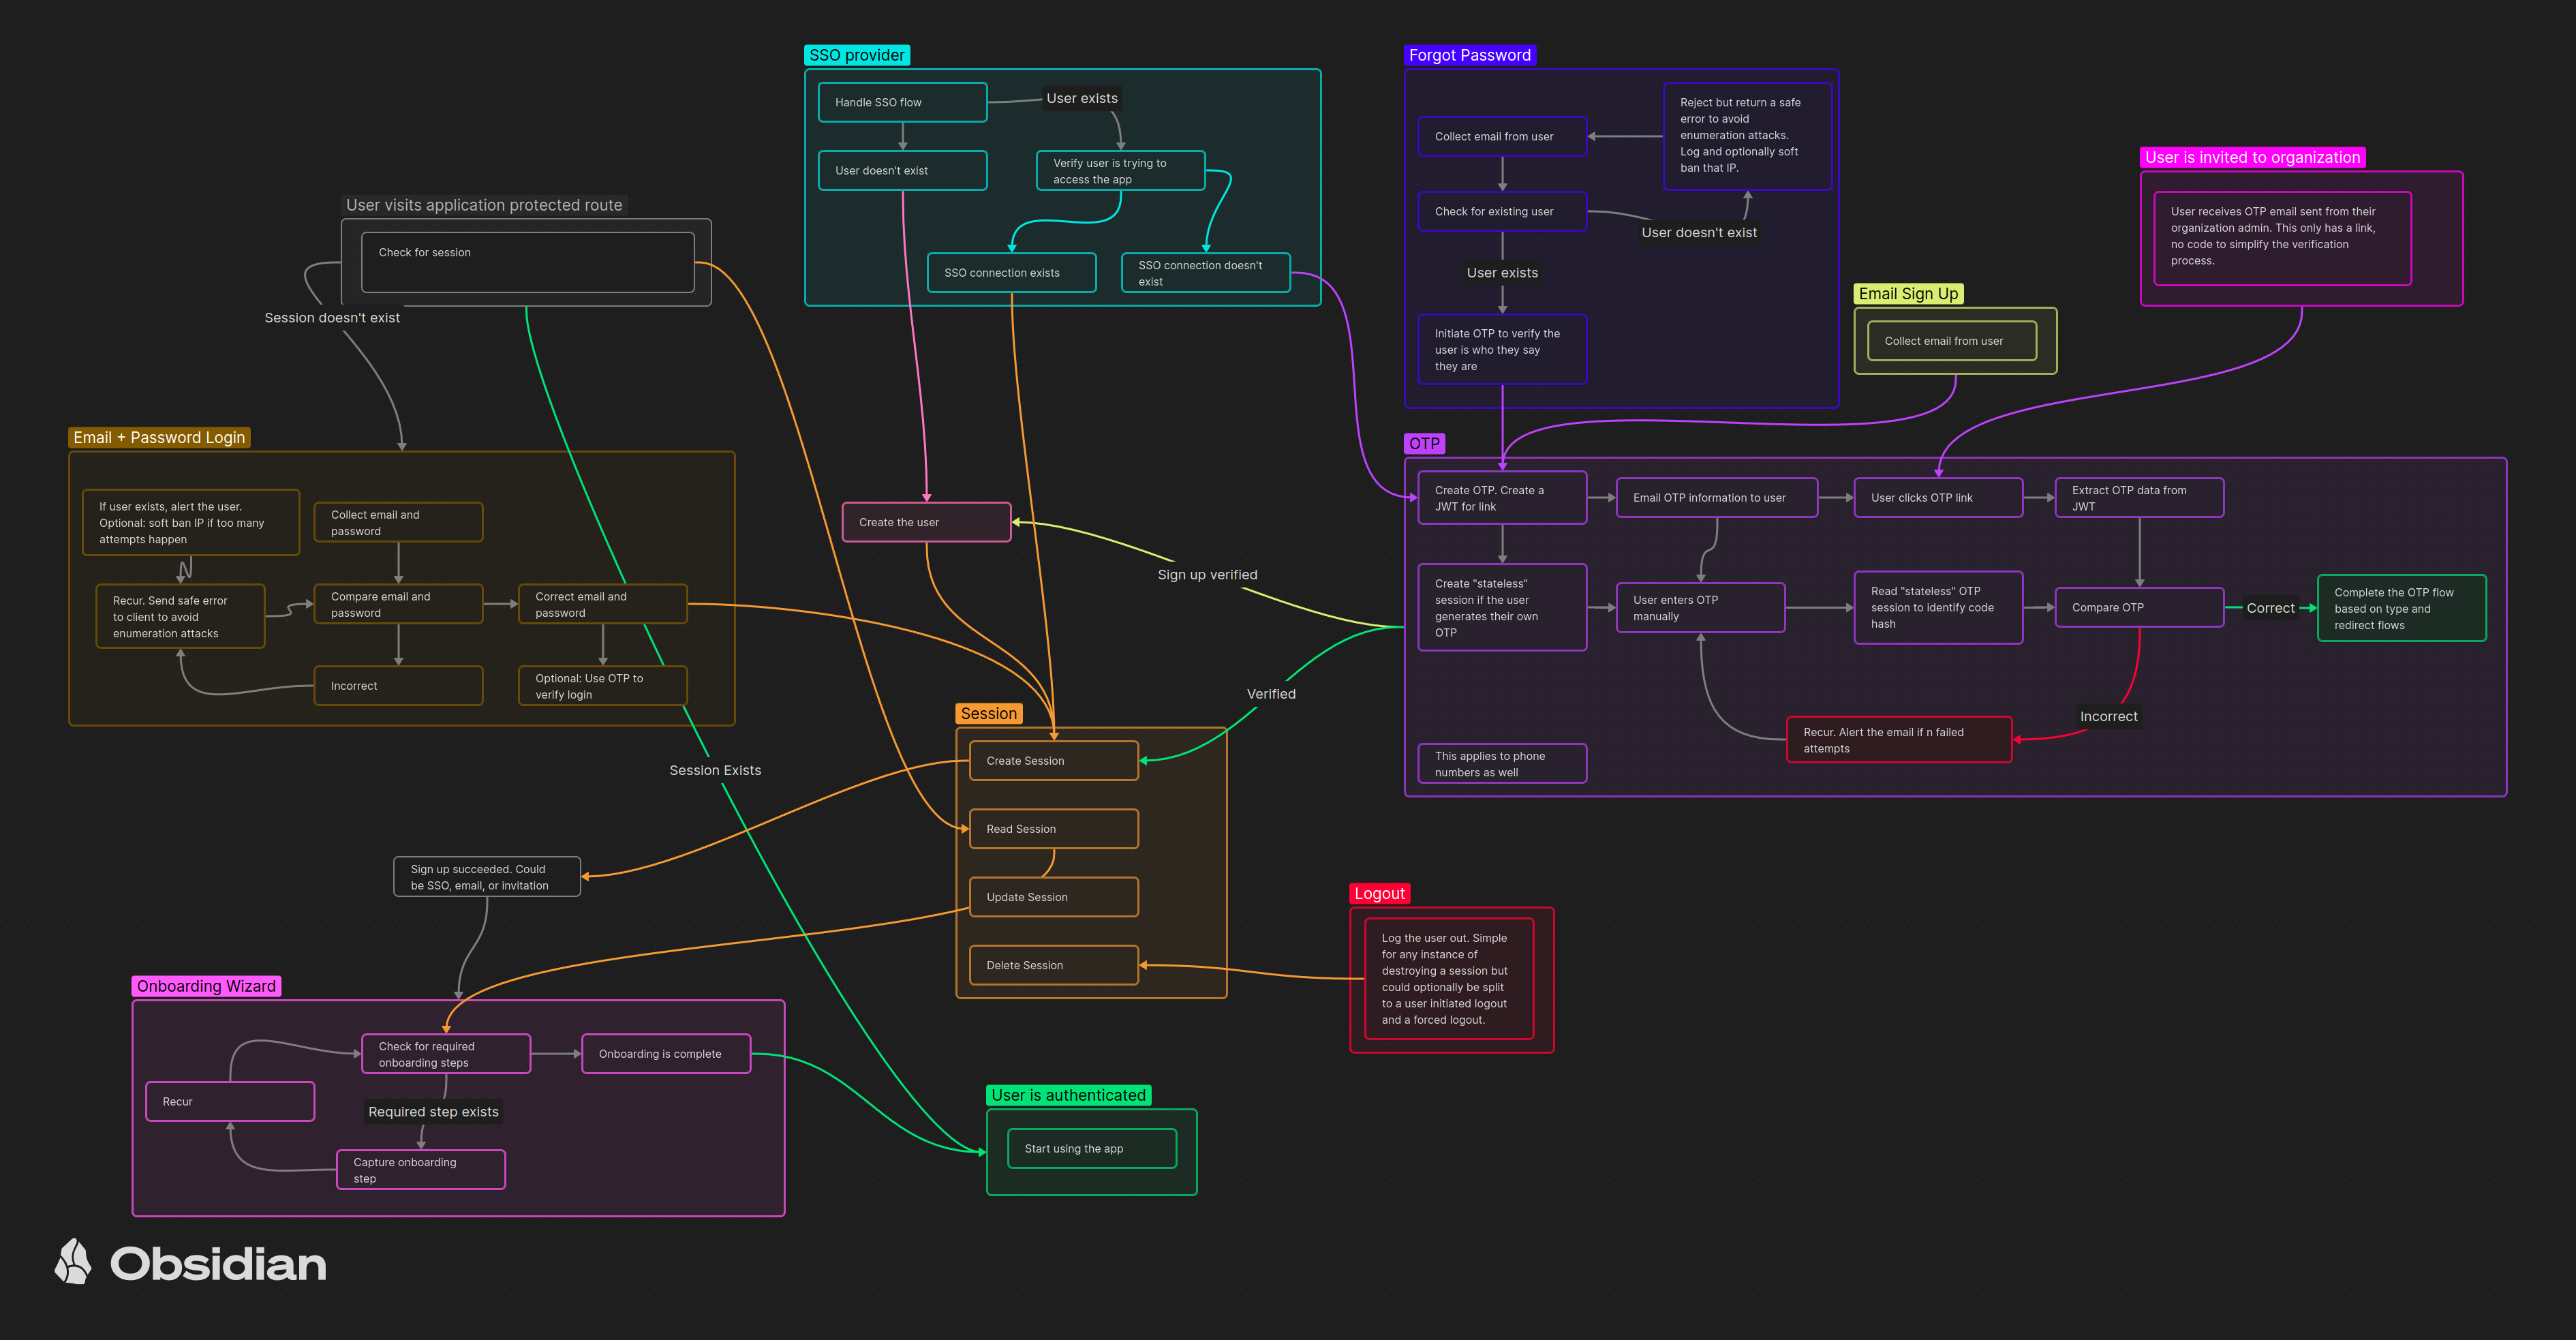
Task: Click the 'Required step exists' edge label
Action: (x=433, y=1111)
